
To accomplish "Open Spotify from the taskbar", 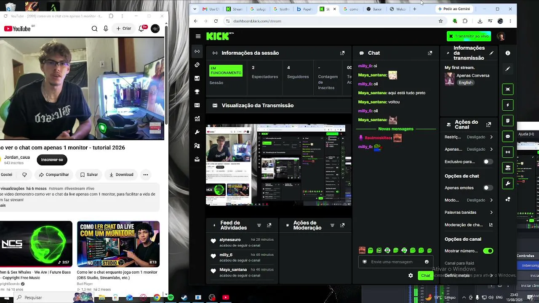I will [170, 298].
